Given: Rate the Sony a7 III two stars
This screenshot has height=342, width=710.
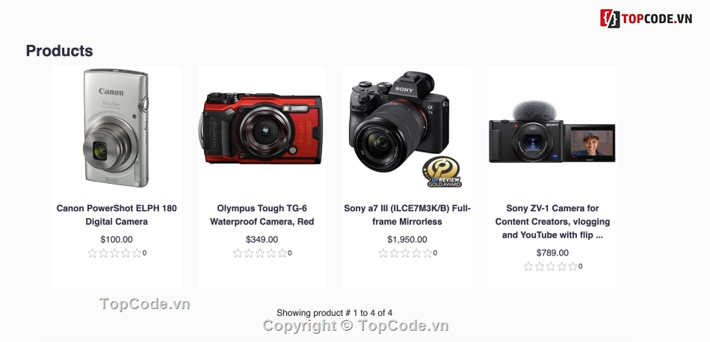Looking at the screenshot, I should 394,253.
